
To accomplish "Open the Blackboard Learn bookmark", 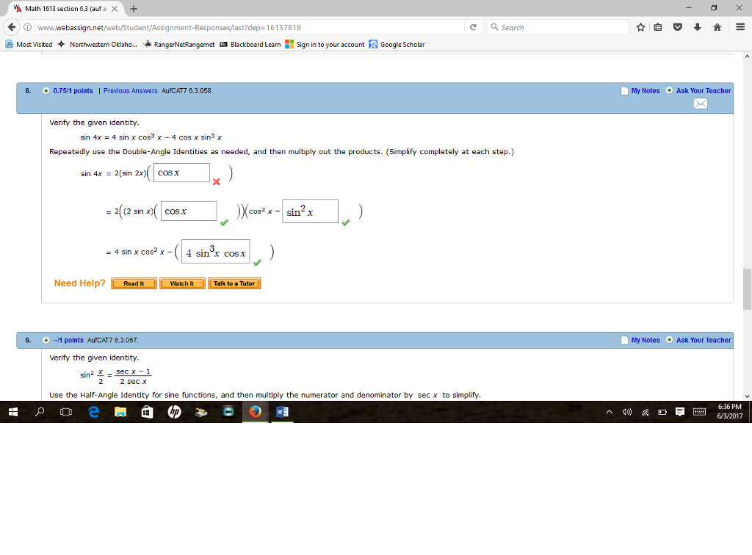I will (250, 44).
